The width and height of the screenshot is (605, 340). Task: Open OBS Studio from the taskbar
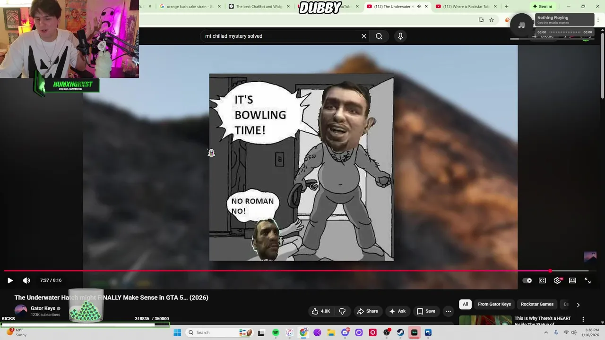[387, 332]
